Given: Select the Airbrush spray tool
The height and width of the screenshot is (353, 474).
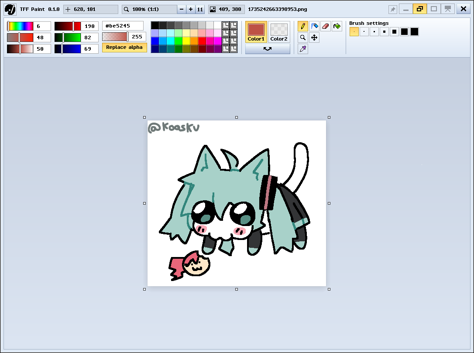Looking at the screenshot, I should [x=314, y=26].
